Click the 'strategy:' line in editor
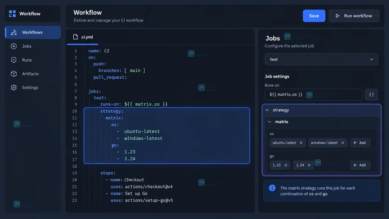This screenshot has height=219, width=389. 112,111
